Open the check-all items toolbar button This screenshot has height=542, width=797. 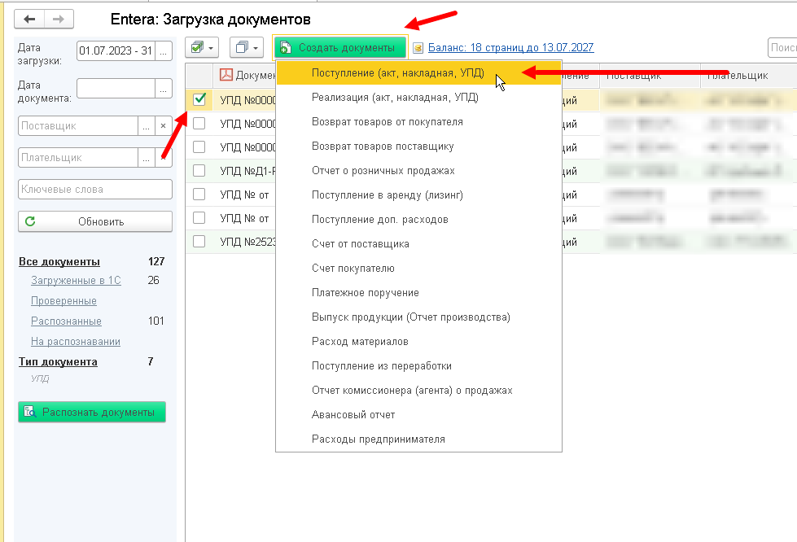point(202,48)
